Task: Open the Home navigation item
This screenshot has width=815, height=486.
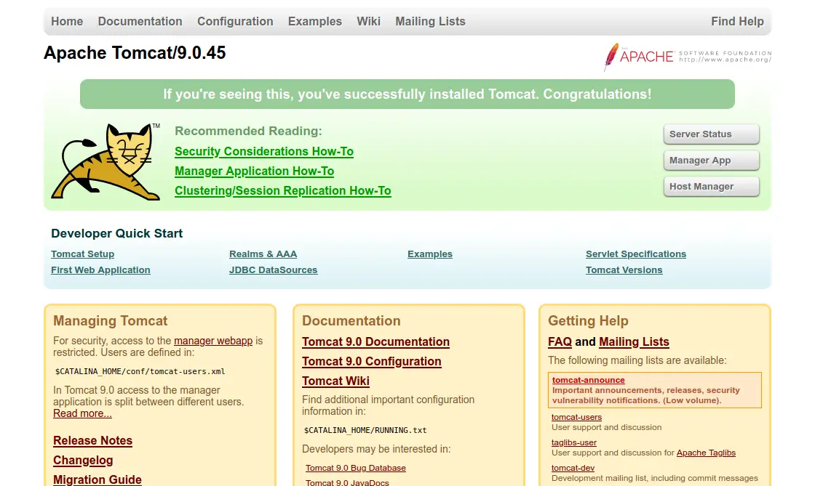Action: [x=67, y=21]
